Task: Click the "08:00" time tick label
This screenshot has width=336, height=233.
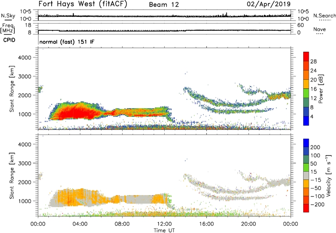Action: pos(122,224)
